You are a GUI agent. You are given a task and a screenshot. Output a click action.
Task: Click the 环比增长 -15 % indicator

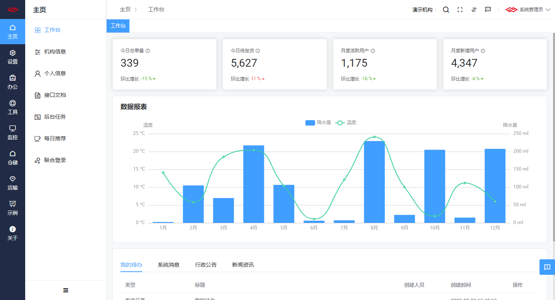[138, 79]
